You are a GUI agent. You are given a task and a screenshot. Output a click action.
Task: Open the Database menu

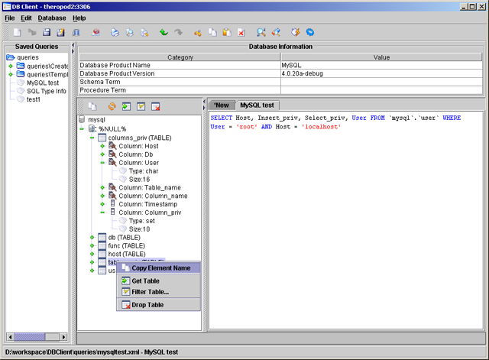click(52, 18)
